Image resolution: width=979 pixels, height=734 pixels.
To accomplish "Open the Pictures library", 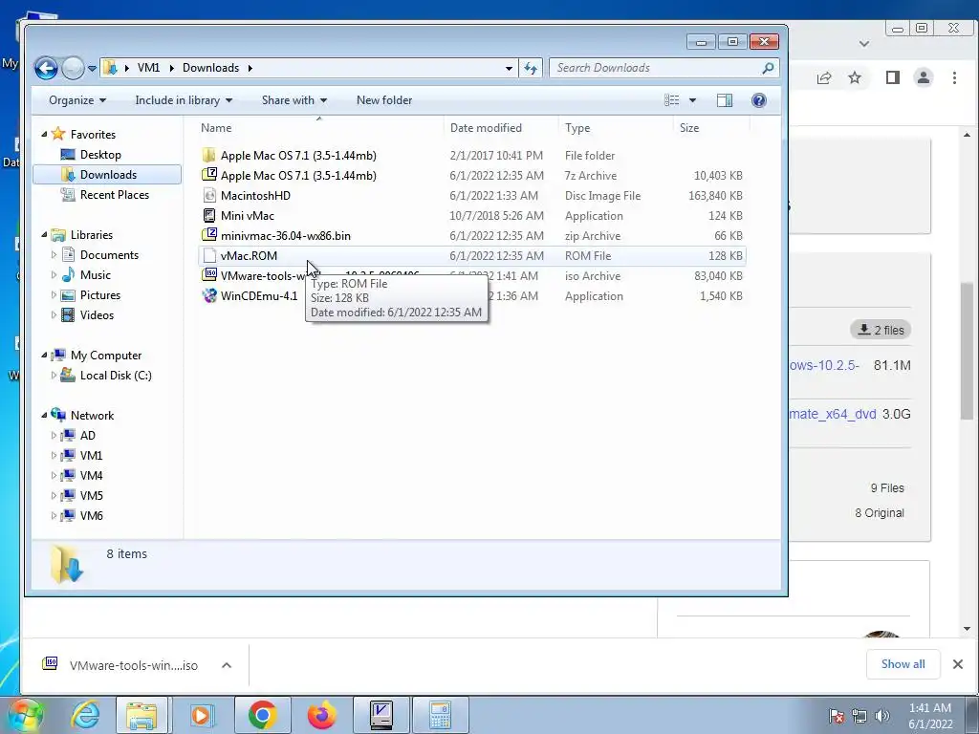I will [99, 295].
